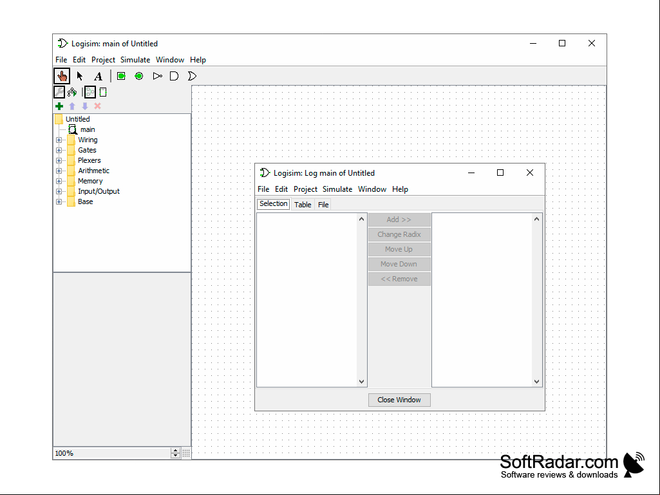The height and width of the screenshot is (495, 660).
Task: Open the File menu in main Logisim window
Action: click(x=61, y=60)
